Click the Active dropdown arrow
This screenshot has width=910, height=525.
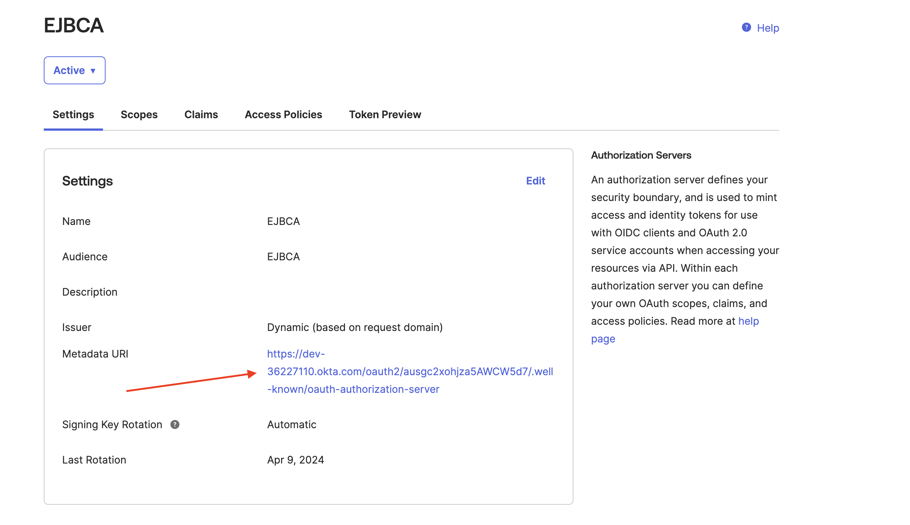(93, 71)
